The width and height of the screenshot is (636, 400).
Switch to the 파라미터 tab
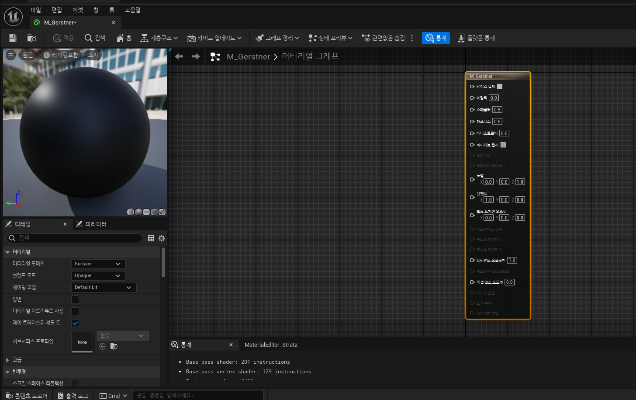(x=92, y=224)
